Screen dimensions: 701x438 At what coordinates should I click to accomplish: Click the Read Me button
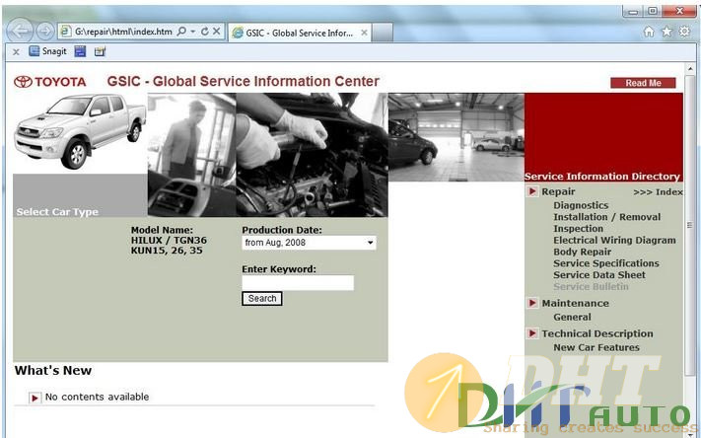(643, 83)
